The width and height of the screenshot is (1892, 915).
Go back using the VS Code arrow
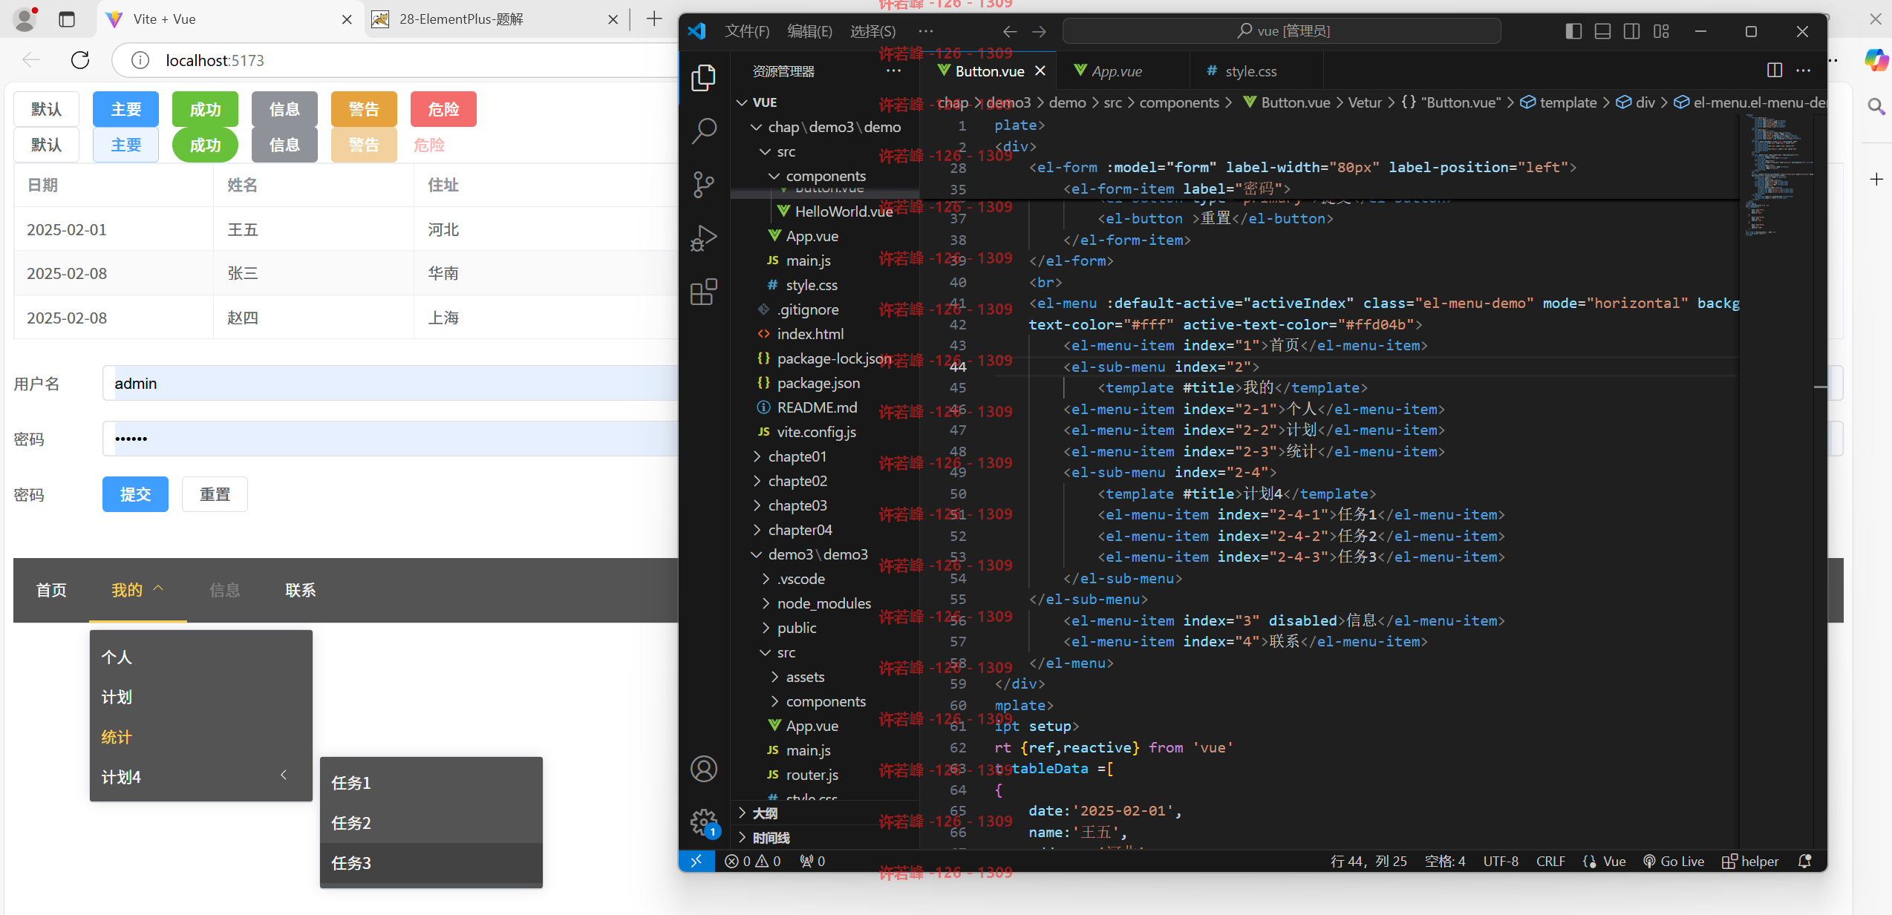pyautogui.click(x=1009, y=31)
